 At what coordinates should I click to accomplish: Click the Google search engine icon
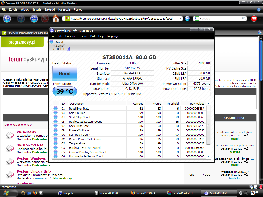[x=196, y=18]
